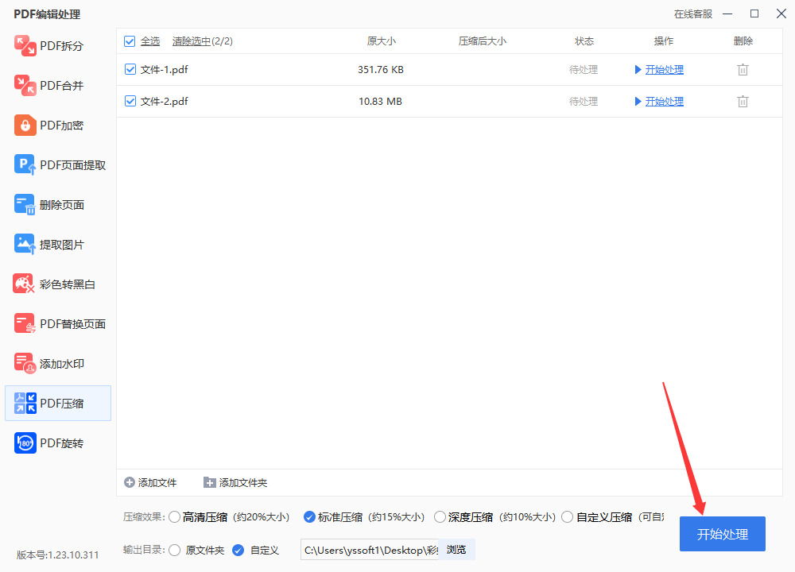This screenshot has height=572, width=795.
Task: Select 高清压缩 compression option
Action: pos(175,516)
